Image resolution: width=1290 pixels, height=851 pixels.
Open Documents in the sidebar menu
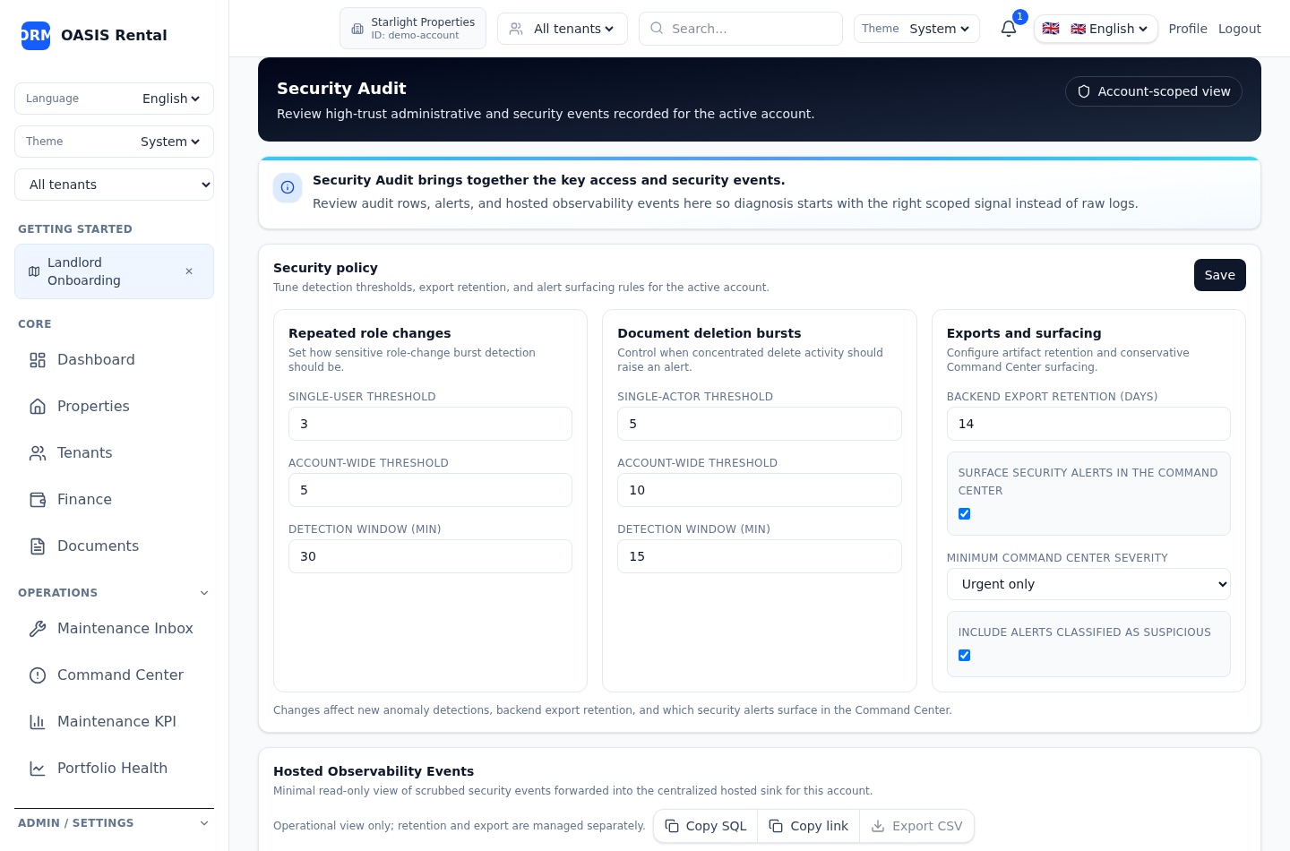pyautogui.click(x=98, y=546)
